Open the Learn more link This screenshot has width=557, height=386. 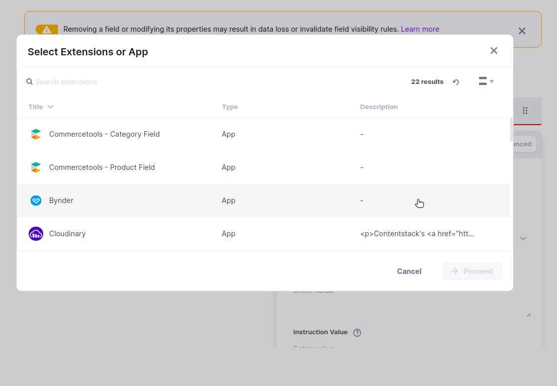point(420,29)
